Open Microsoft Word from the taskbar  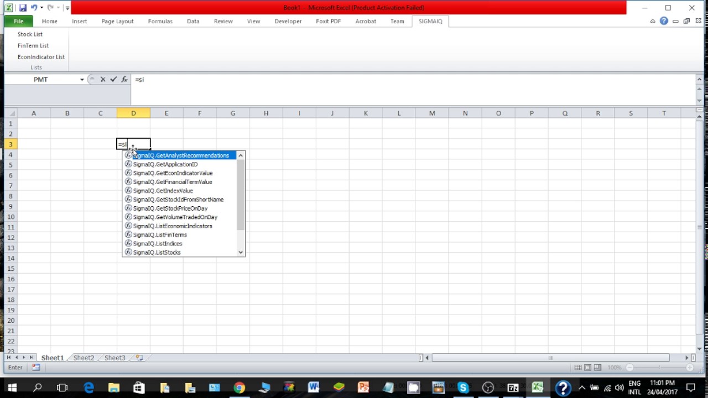314,387
